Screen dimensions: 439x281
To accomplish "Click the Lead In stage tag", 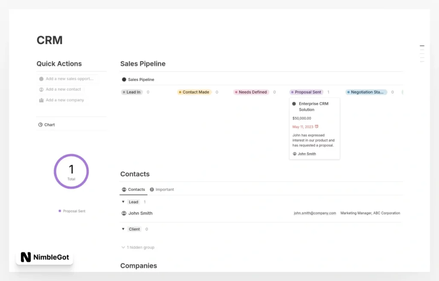I will [x=132, y=92].
